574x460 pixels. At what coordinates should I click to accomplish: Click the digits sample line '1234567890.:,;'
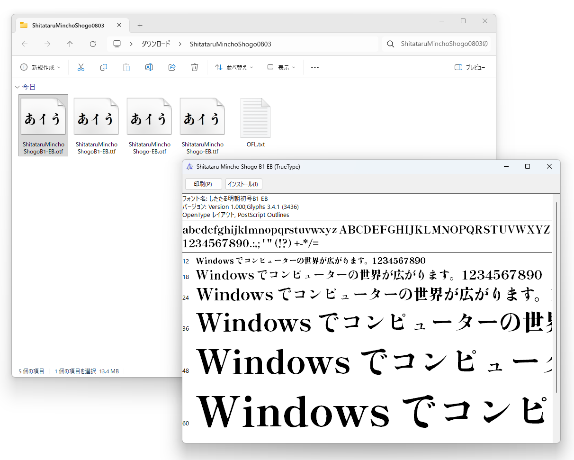point(251,244)
